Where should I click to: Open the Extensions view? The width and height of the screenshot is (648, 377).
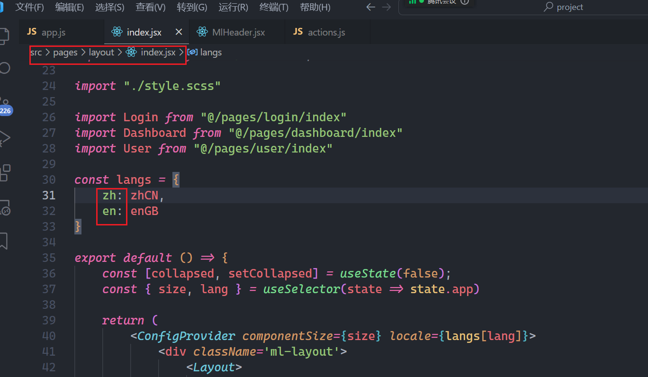point(4,172)
